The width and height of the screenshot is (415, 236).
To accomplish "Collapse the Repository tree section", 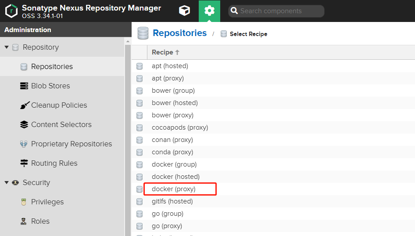I will coord(7,47).
